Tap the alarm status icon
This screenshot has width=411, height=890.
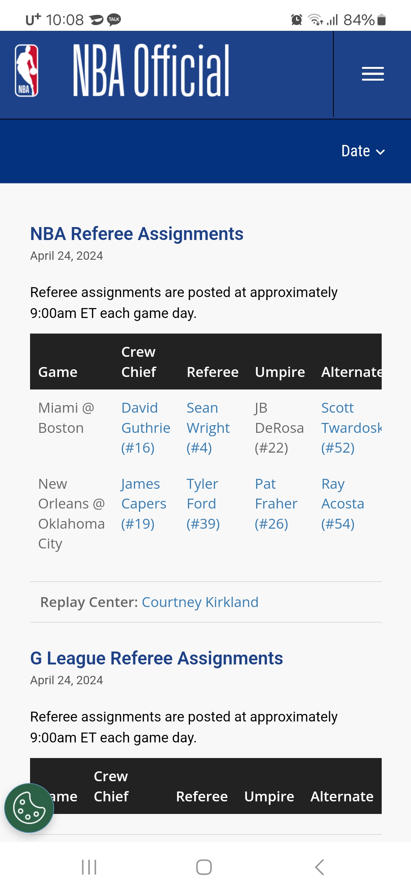[x=296, y=19]
